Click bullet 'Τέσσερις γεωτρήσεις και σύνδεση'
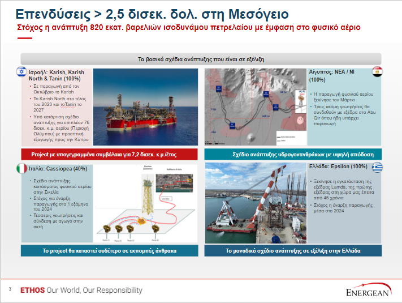Screen dimensions: 402x303 click(58, 221)
